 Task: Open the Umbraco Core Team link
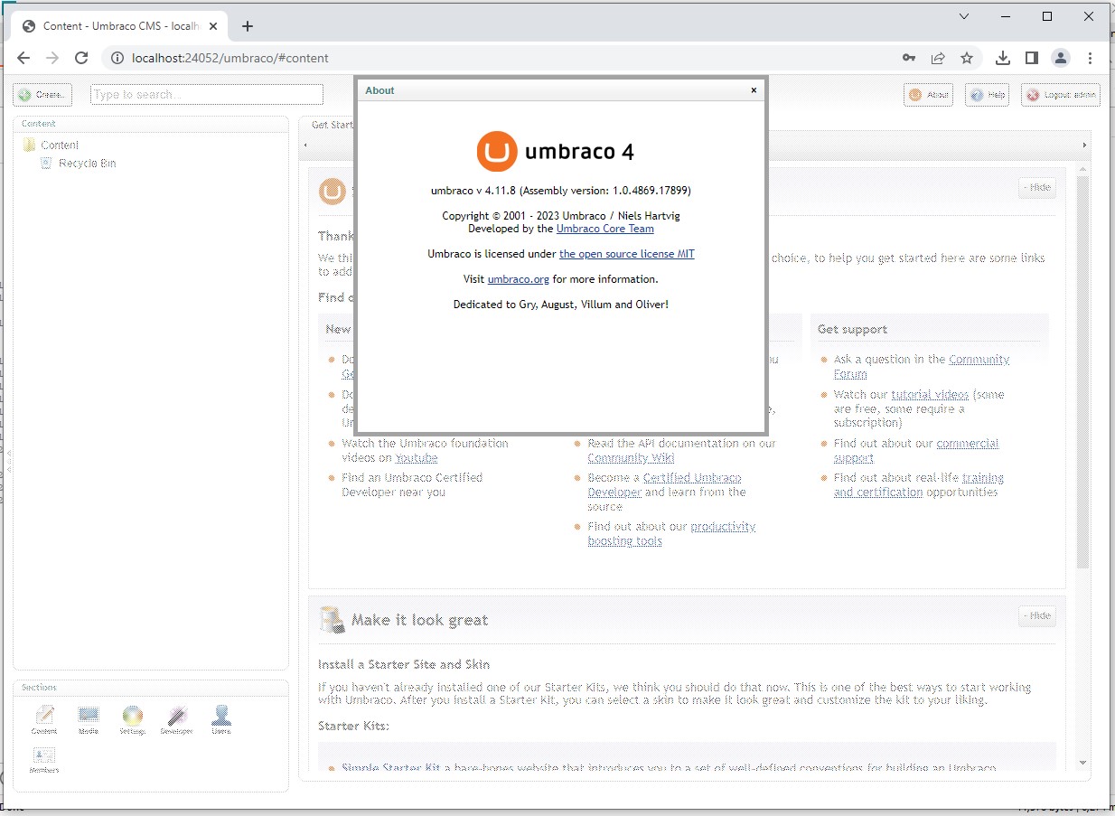(604, 229)
